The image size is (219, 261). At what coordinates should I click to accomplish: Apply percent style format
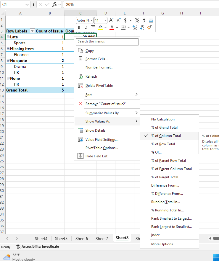137,20
